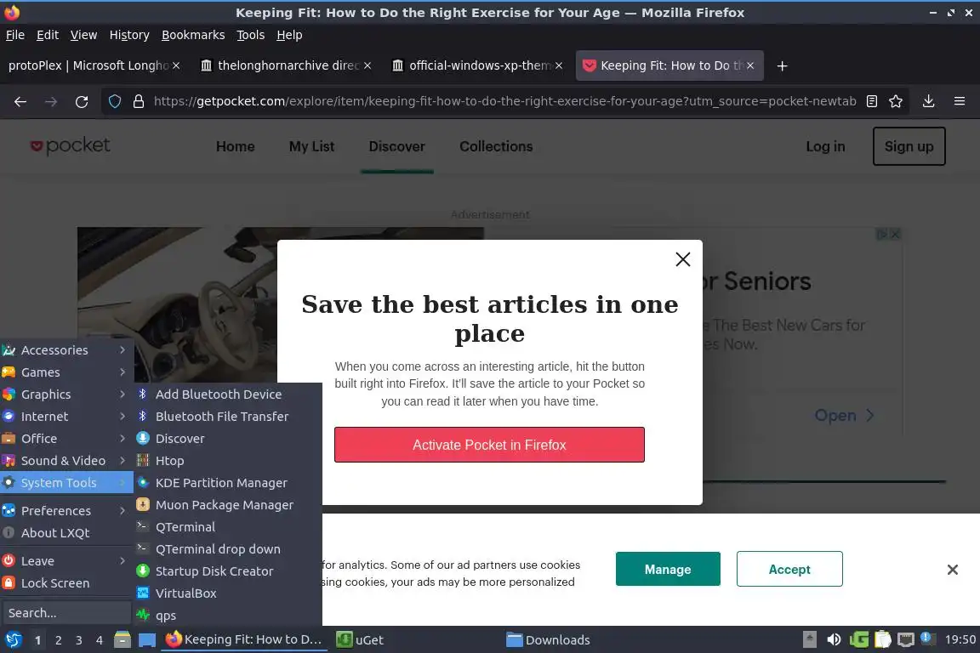This screenshot has height=653, width=980.
Task: Click Activate Pocket in Firefox button
Action: point(489,445)
